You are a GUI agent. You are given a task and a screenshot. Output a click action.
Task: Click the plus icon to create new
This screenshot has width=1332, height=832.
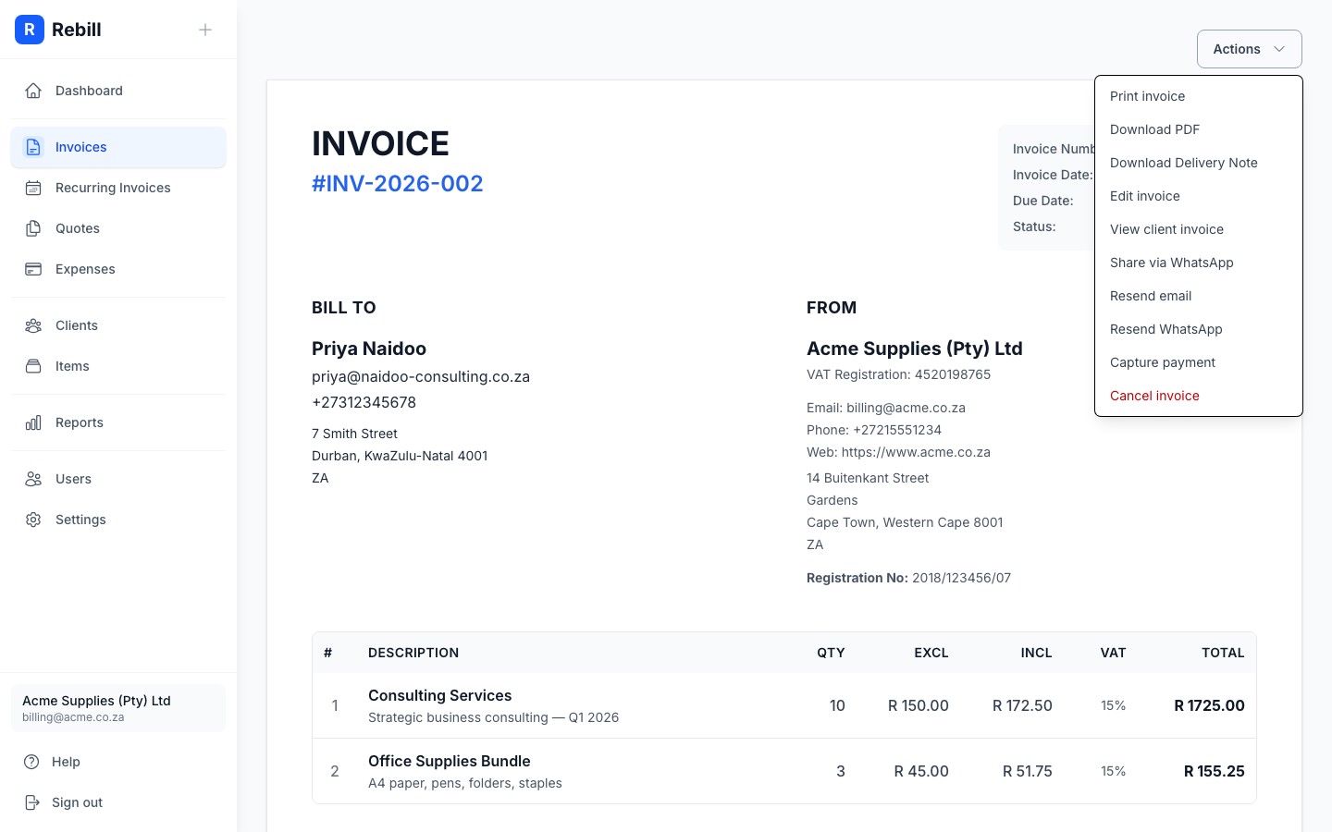(x=205, y=30)
